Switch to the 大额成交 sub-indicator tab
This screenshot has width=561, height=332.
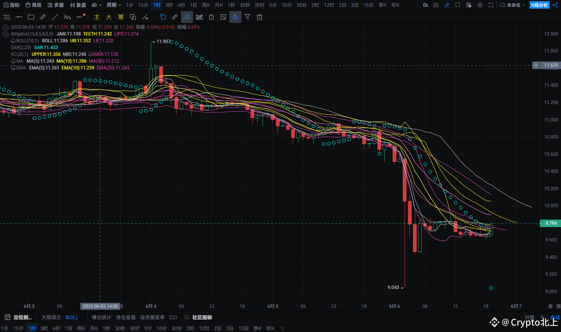click(x=51, y=317)
